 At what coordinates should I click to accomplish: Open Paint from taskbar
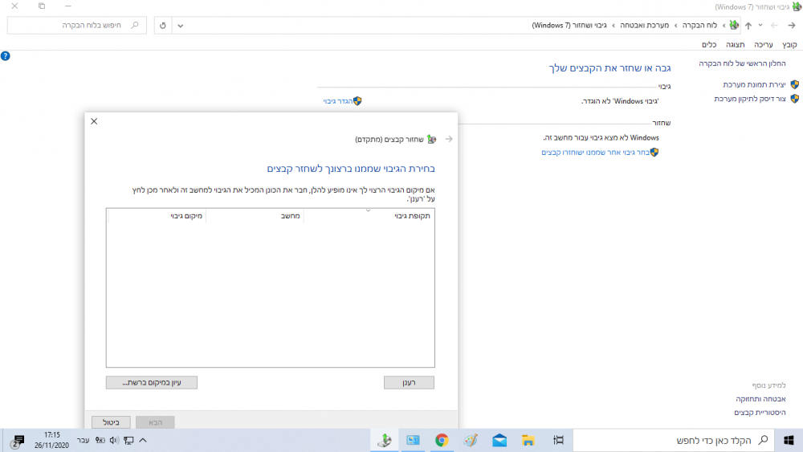tap(471, 440)
